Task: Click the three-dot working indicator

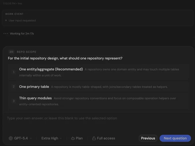Action: tap(6, 33)
